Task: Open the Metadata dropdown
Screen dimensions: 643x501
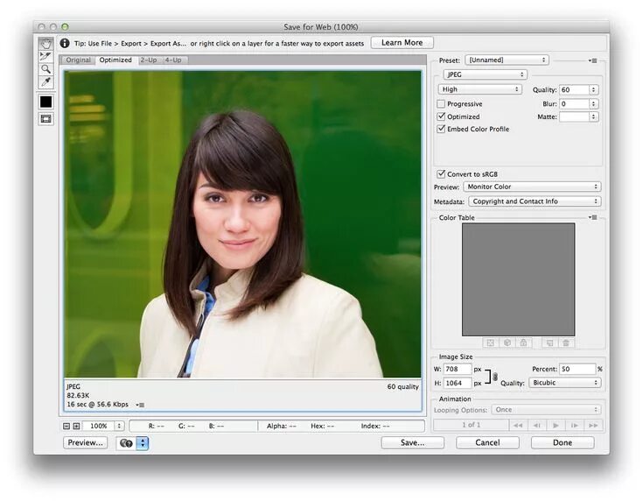Action: click(535, 201)
